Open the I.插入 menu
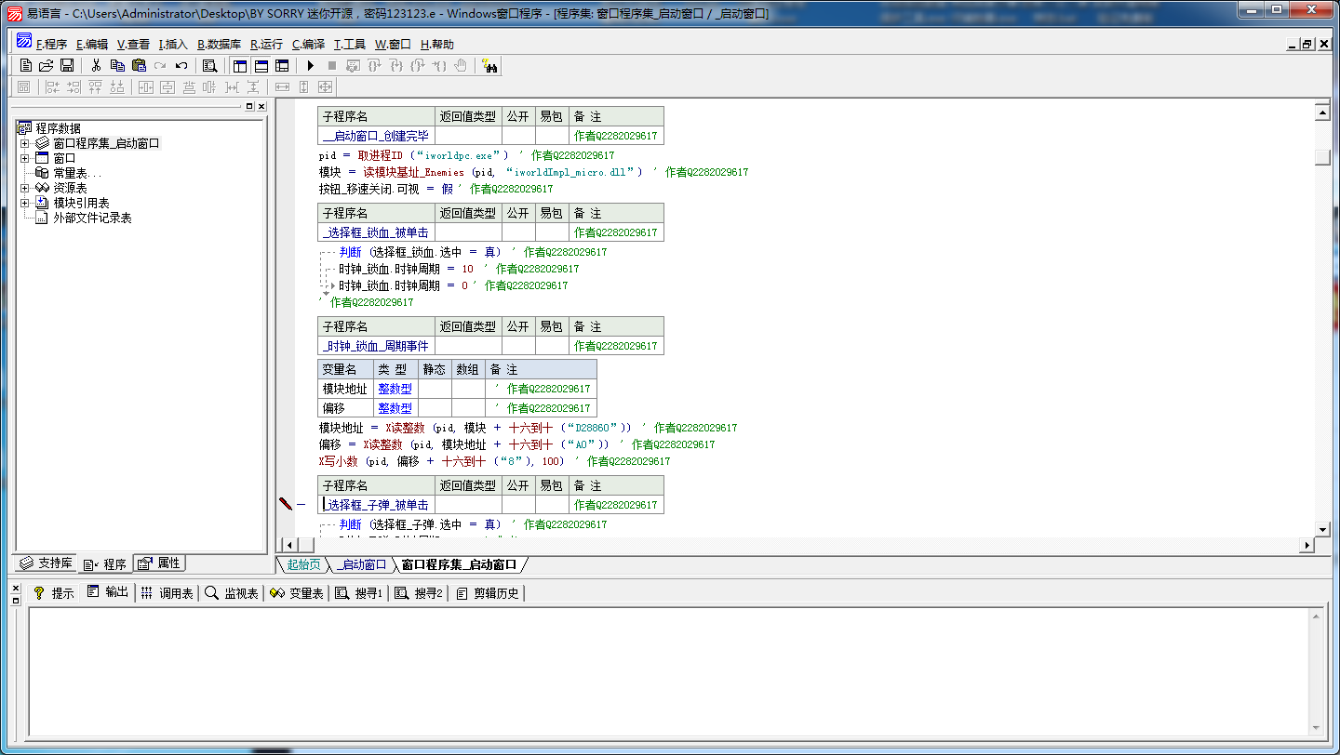 point(173,44)
